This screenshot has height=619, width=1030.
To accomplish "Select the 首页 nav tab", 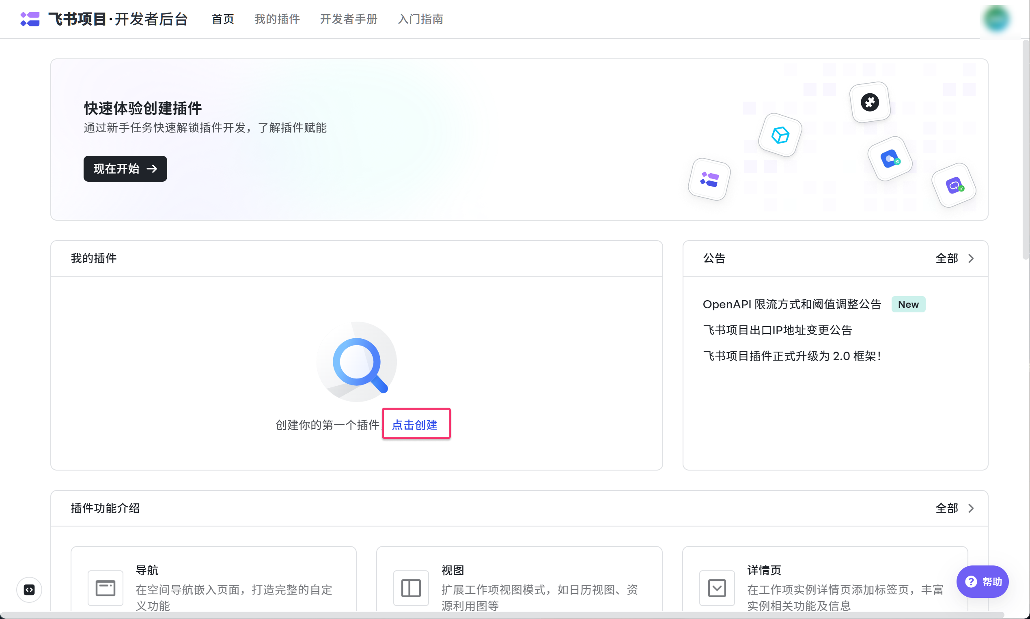I will coord(223,19).
